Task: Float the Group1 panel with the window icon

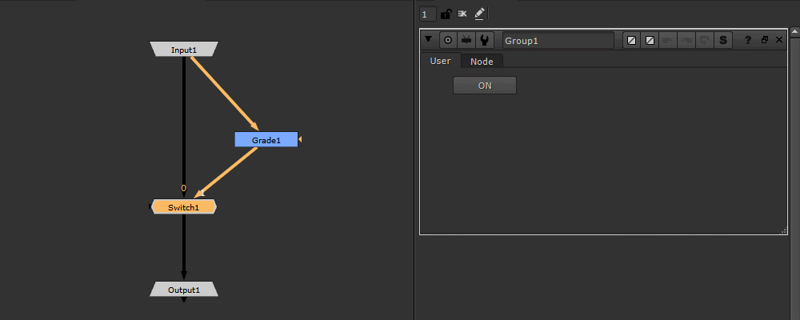Action: click(x=764, y=40)
